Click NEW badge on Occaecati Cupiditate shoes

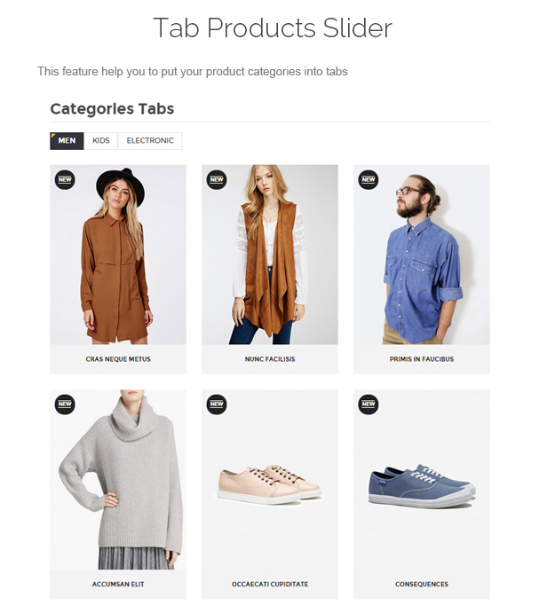point(217,405)
